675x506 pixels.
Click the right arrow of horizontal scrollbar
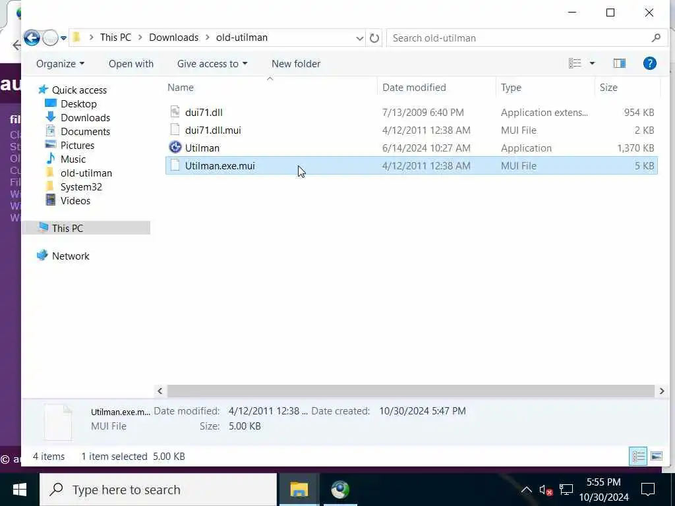coord(662,391)
